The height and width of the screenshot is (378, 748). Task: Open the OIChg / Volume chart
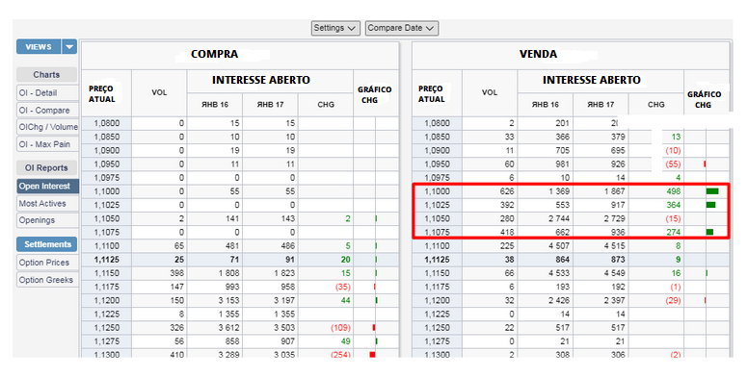[x=47, y=127]
